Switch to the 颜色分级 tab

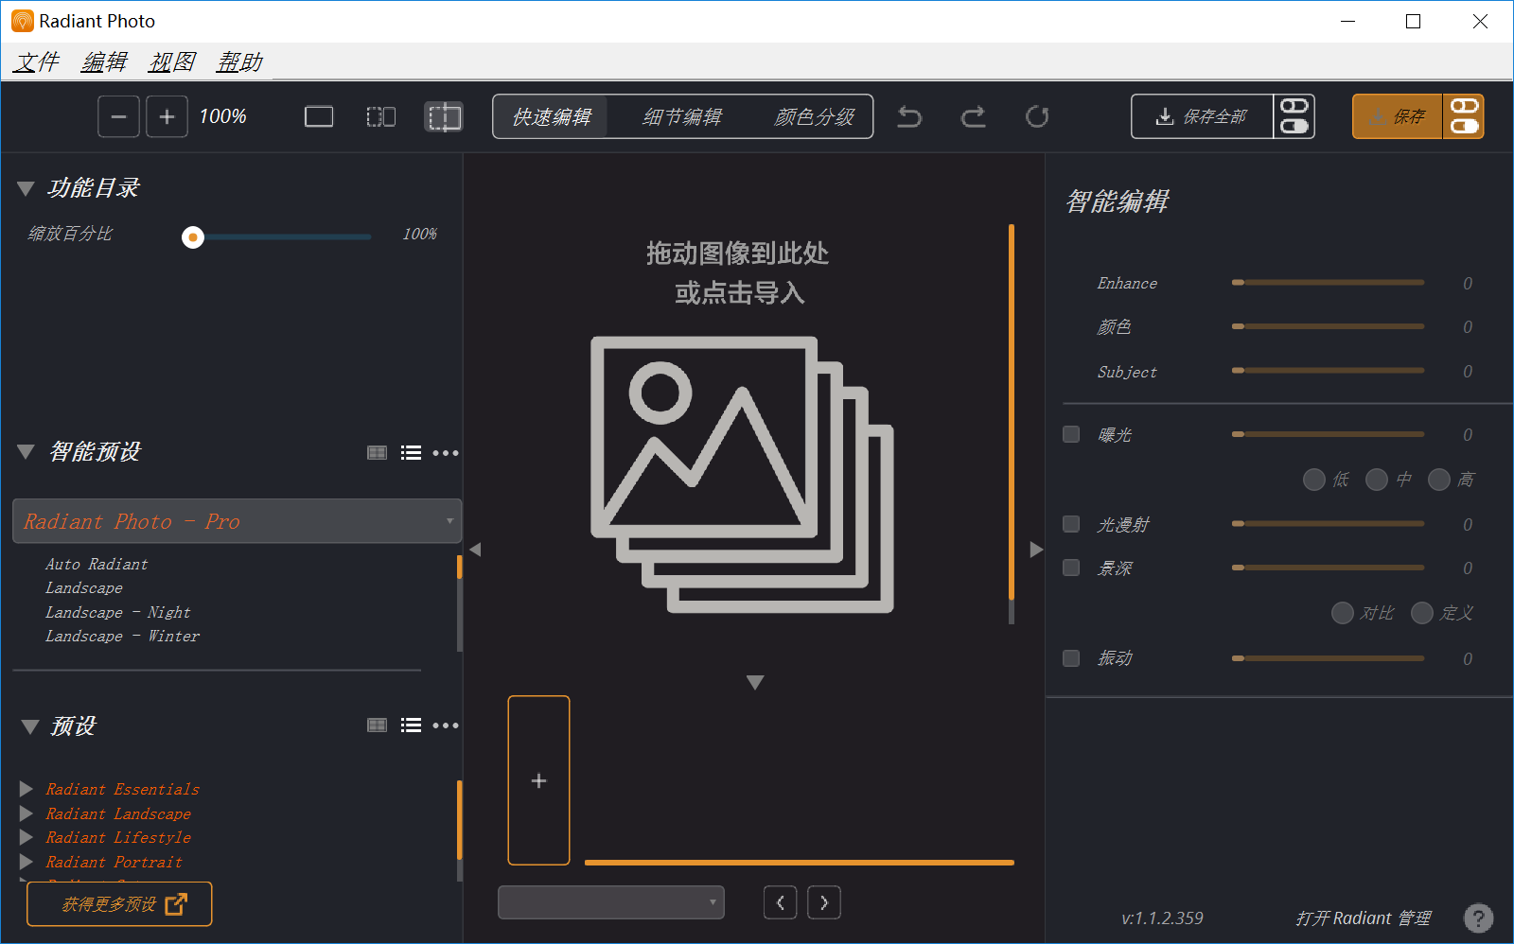[x=814, y=116]
